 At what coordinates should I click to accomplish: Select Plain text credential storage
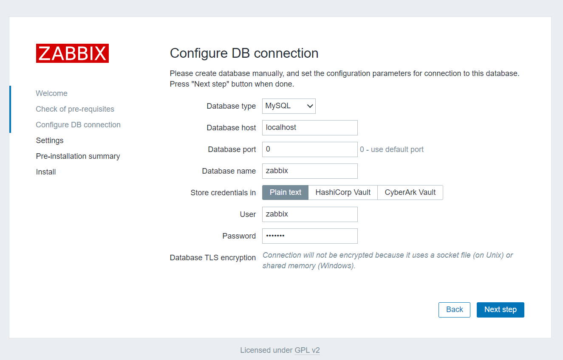click(285, 192)
